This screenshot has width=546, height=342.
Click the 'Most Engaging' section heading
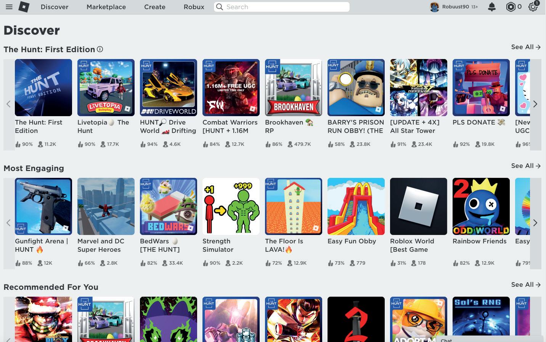pos(34,168)
